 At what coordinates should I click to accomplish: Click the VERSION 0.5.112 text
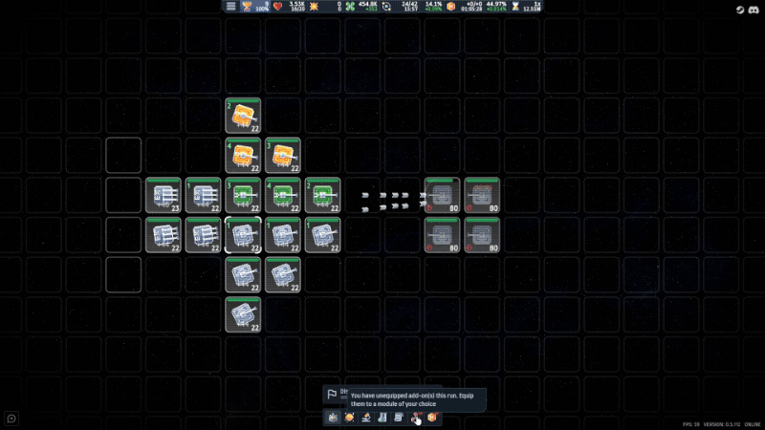722,424
